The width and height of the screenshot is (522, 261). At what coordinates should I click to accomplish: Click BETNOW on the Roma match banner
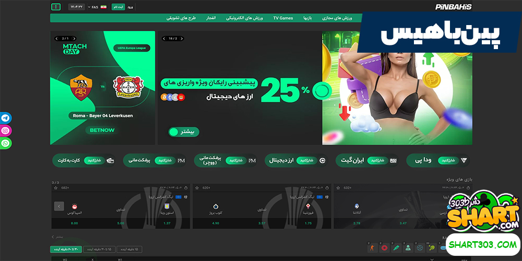click(102, 130)
